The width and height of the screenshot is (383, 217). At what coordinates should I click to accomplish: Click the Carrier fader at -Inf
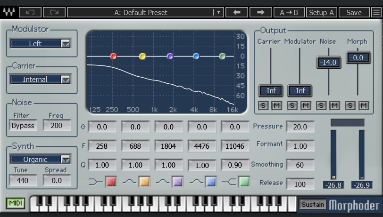coord(271,91)
